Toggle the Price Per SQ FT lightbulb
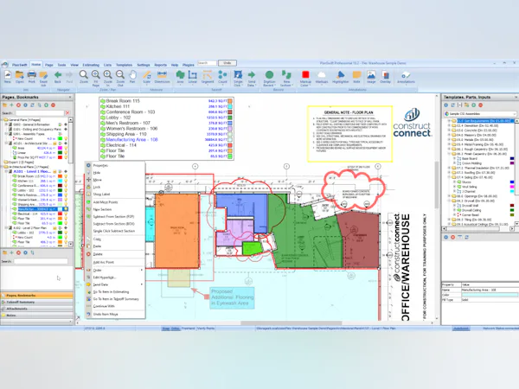Viewport: 519px width, 389px height. 66,157
